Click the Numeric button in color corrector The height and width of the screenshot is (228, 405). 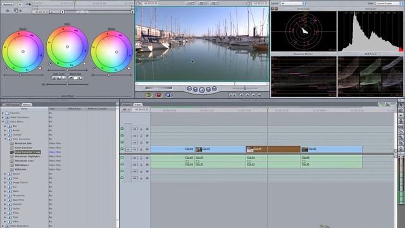(x=8, y=4)
